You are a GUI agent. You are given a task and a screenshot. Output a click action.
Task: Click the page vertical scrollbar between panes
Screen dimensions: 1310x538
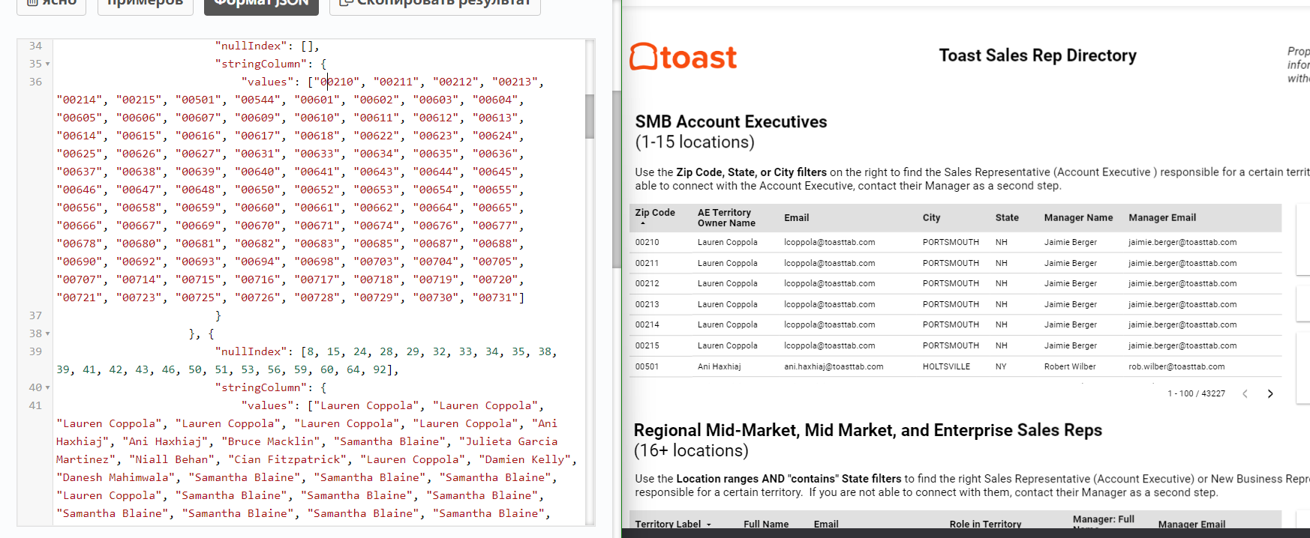pos(617,180)
